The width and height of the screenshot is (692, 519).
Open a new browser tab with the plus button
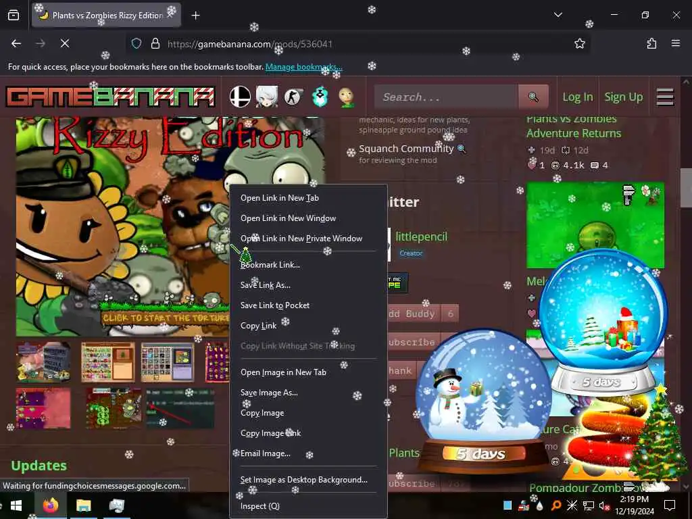point(195,16)
